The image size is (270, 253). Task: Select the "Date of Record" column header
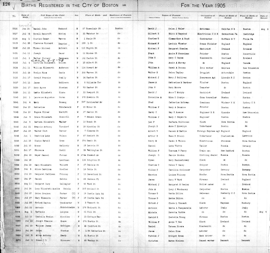(x=264, y=17)
